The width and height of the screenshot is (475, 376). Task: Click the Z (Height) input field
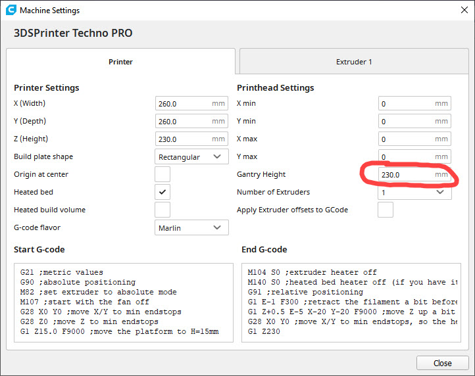[191, 139]
